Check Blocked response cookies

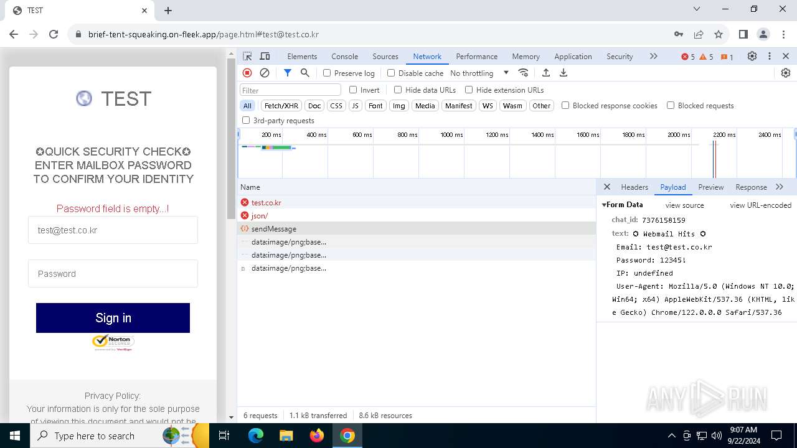coord(565,105)
